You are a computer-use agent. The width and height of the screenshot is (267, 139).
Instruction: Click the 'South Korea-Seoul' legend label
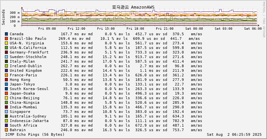29,89
